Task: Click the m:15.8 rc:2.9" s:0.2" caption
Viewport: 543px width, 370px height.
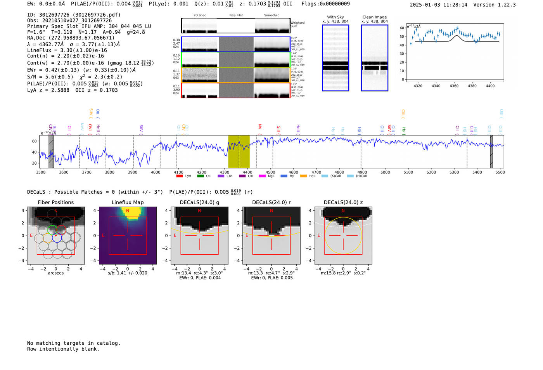Action: coord(343,273)
